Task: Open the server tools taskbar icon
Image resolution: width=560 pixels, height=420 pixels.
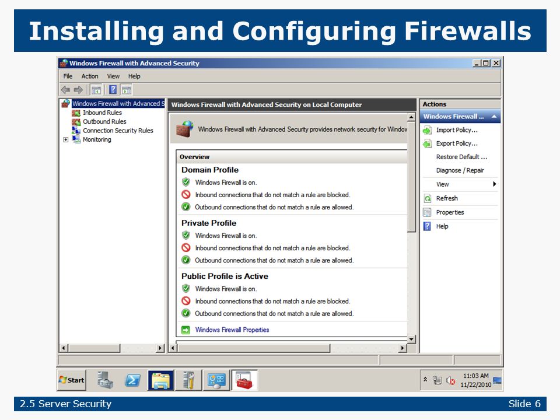Action: 188,380
